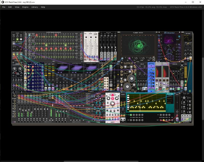Viewport: 204px width, 162px height.
Task: Click the WT POS knob on WT VCO
Action: tap(190, 45)
